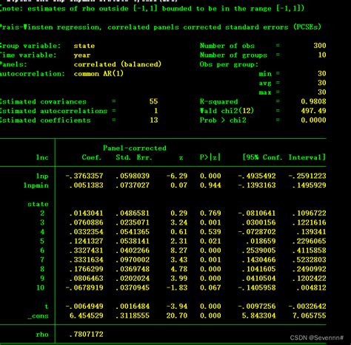Click state 8 coefficient .1766299
The width and height of the screenshot is (351, 345).
(86, 269)
